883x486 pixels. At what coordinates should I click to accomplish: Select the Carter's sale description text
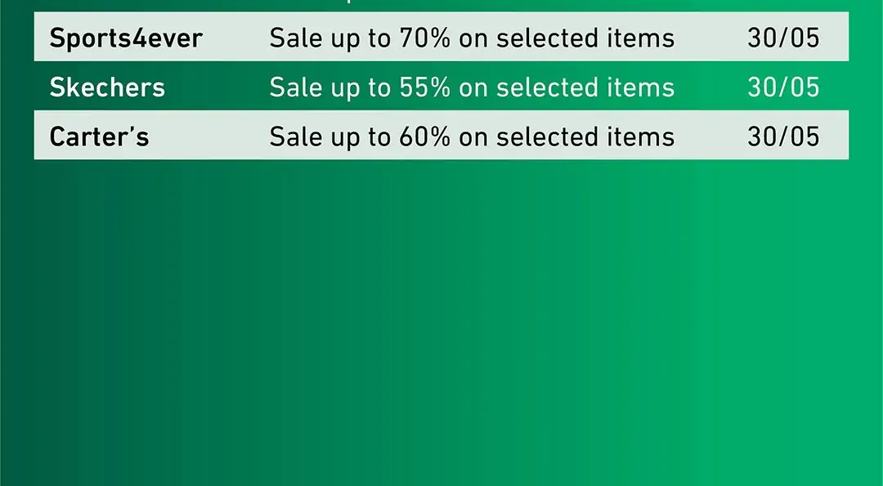472,136
